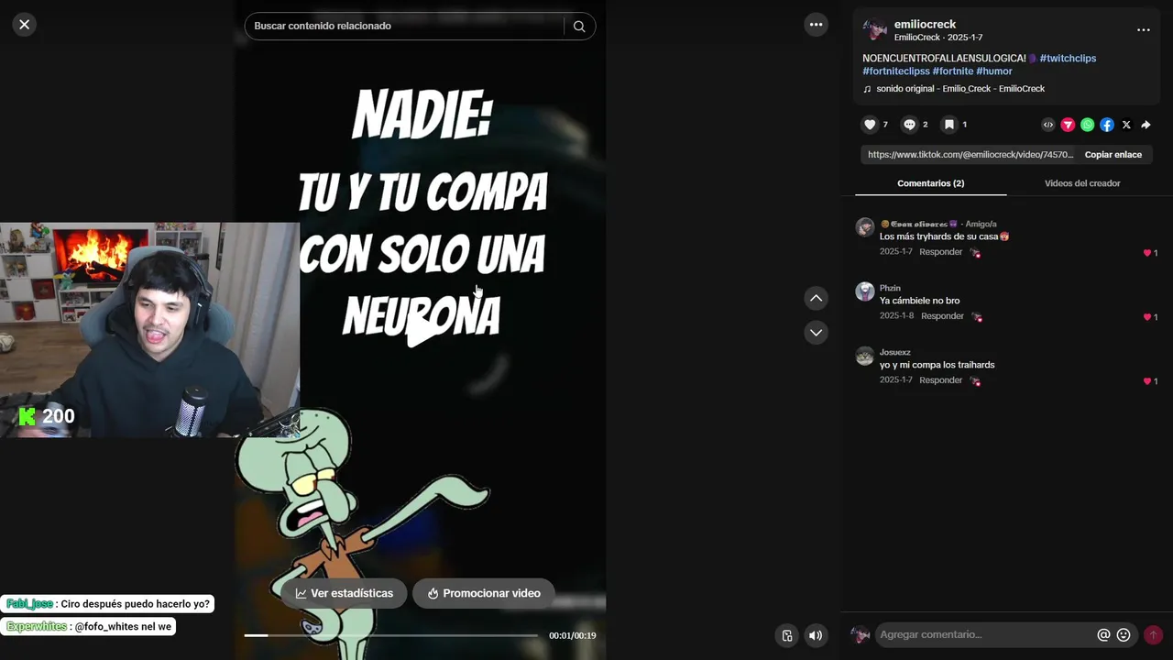Share the video to X
Image resolution: width=1173 pixels, height=660 pixels.
coord(1126,125)
